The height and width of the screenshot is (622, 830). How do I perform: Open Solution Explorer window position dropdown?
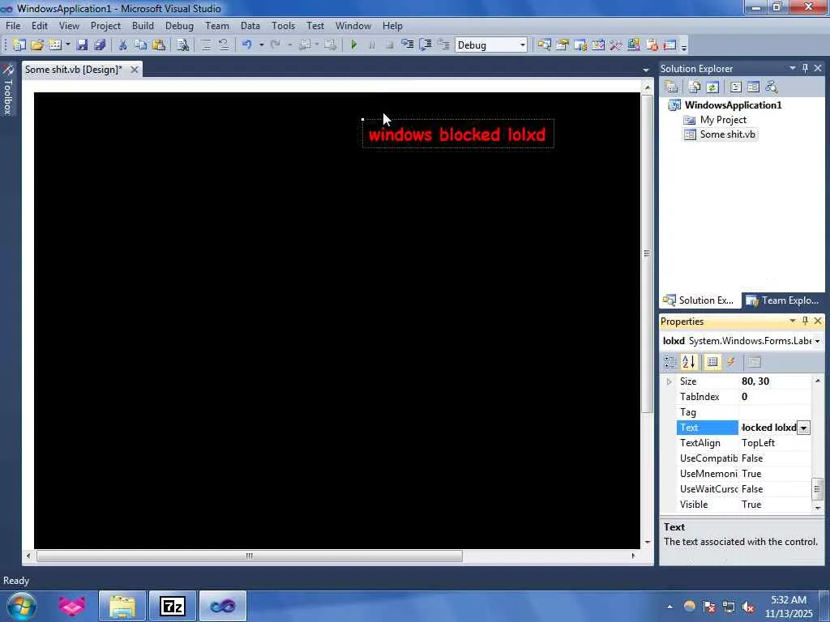point(793,68)
